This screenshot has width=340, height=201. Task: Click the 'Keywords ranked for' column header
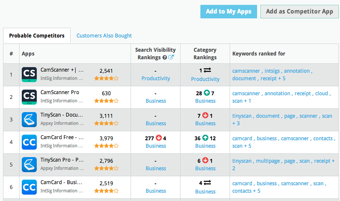tap(259, 54)
